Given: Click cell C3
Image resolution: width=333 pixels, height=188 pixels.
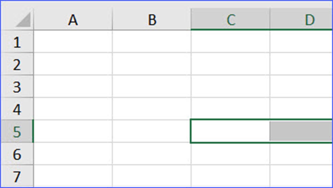Looking at the screenshot, I should tap(230, 86).
